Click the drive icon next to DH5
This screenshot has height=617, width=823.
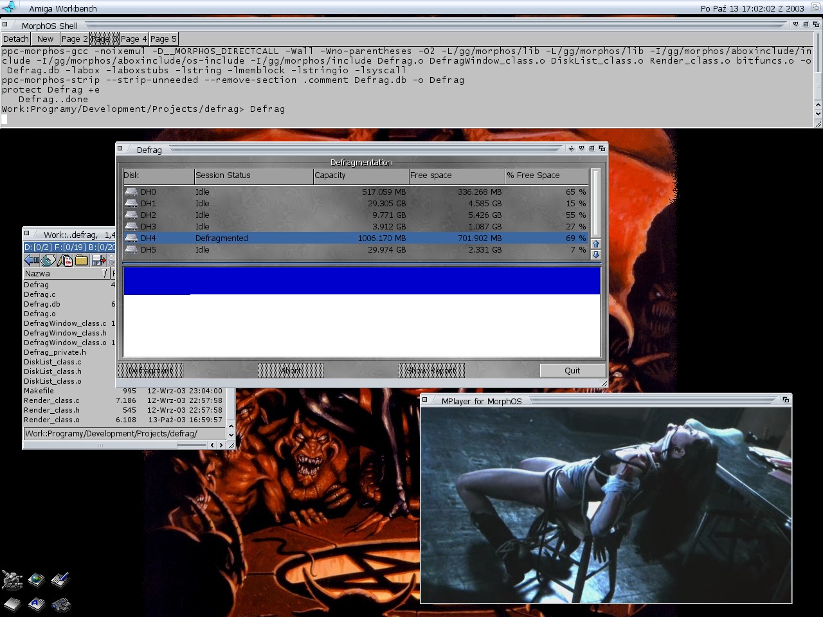coord(131,249)
